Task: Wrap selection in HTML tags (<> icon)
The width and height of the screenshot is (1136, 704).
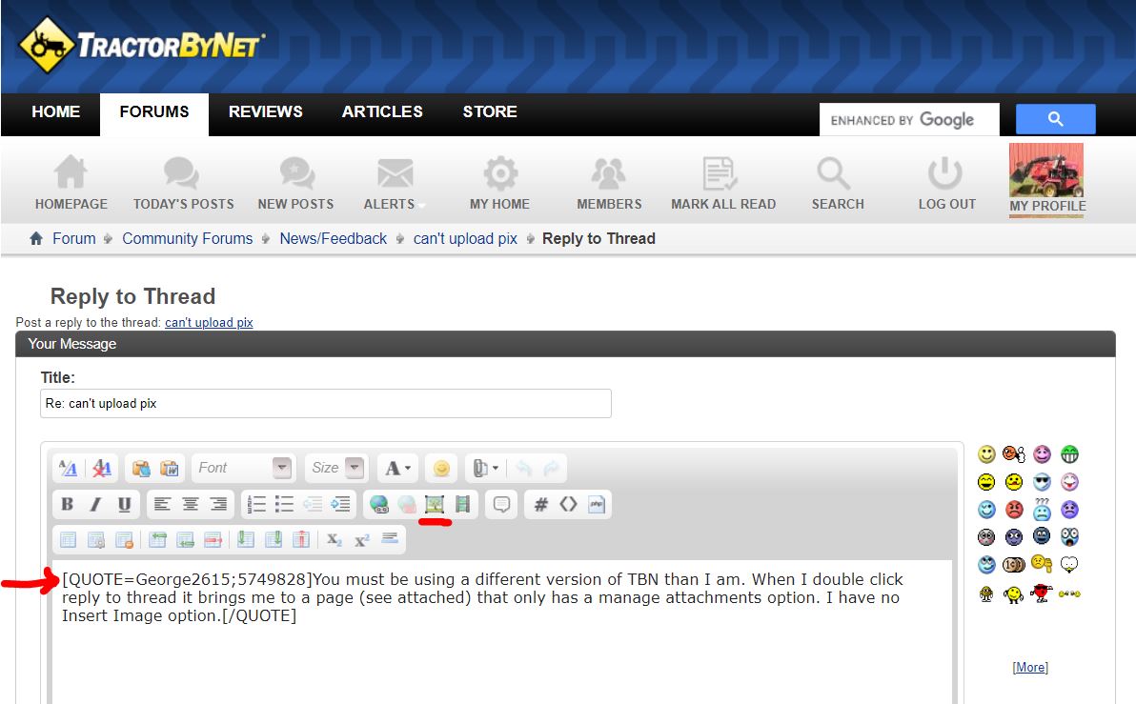Action: [x=568, y=504]
